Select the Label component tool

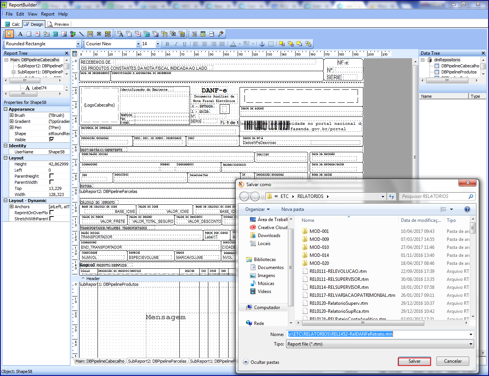pos(20,34)
